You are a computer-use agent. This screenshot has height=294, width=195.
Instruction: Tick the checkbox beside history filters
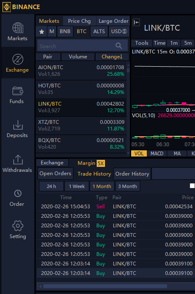[x=192, y=186]
